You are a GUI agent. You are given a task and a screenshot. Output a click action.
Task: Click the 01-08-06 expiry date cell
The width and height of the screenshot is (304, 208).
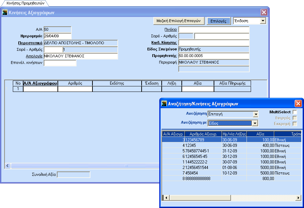tap(234, 167)
